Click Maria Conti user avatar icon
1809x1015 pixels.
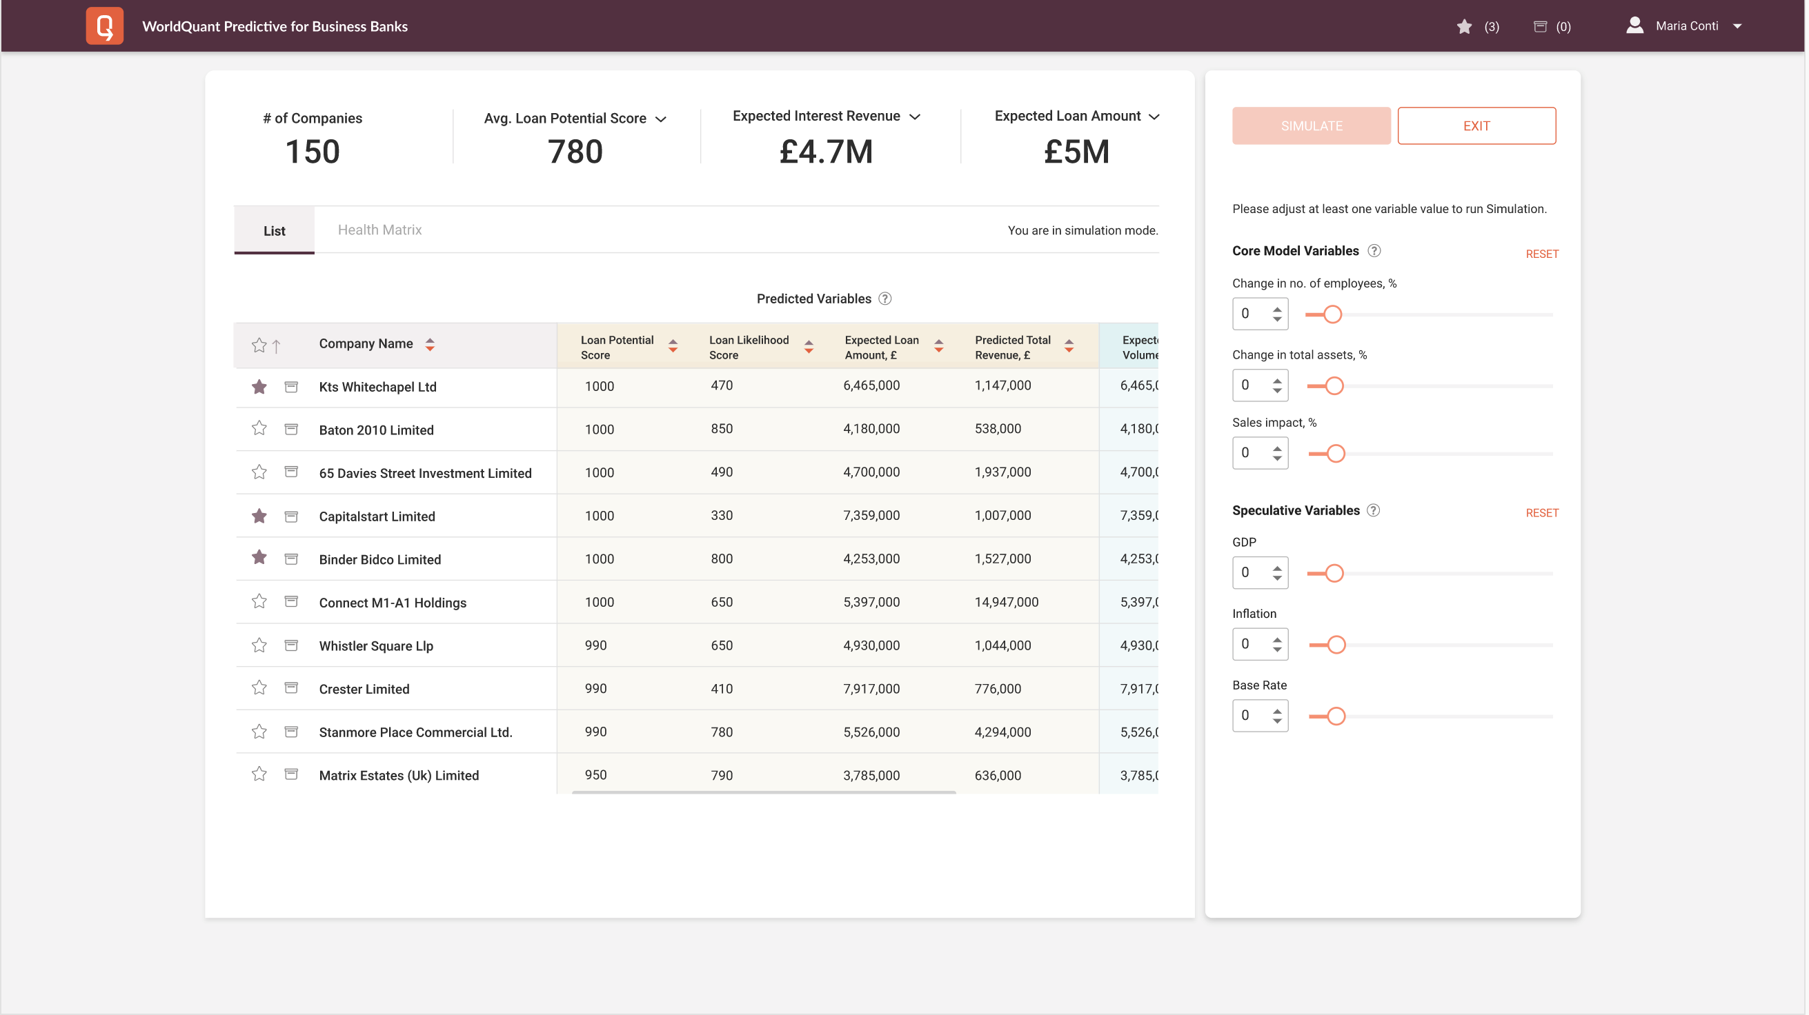(1635, 26)
